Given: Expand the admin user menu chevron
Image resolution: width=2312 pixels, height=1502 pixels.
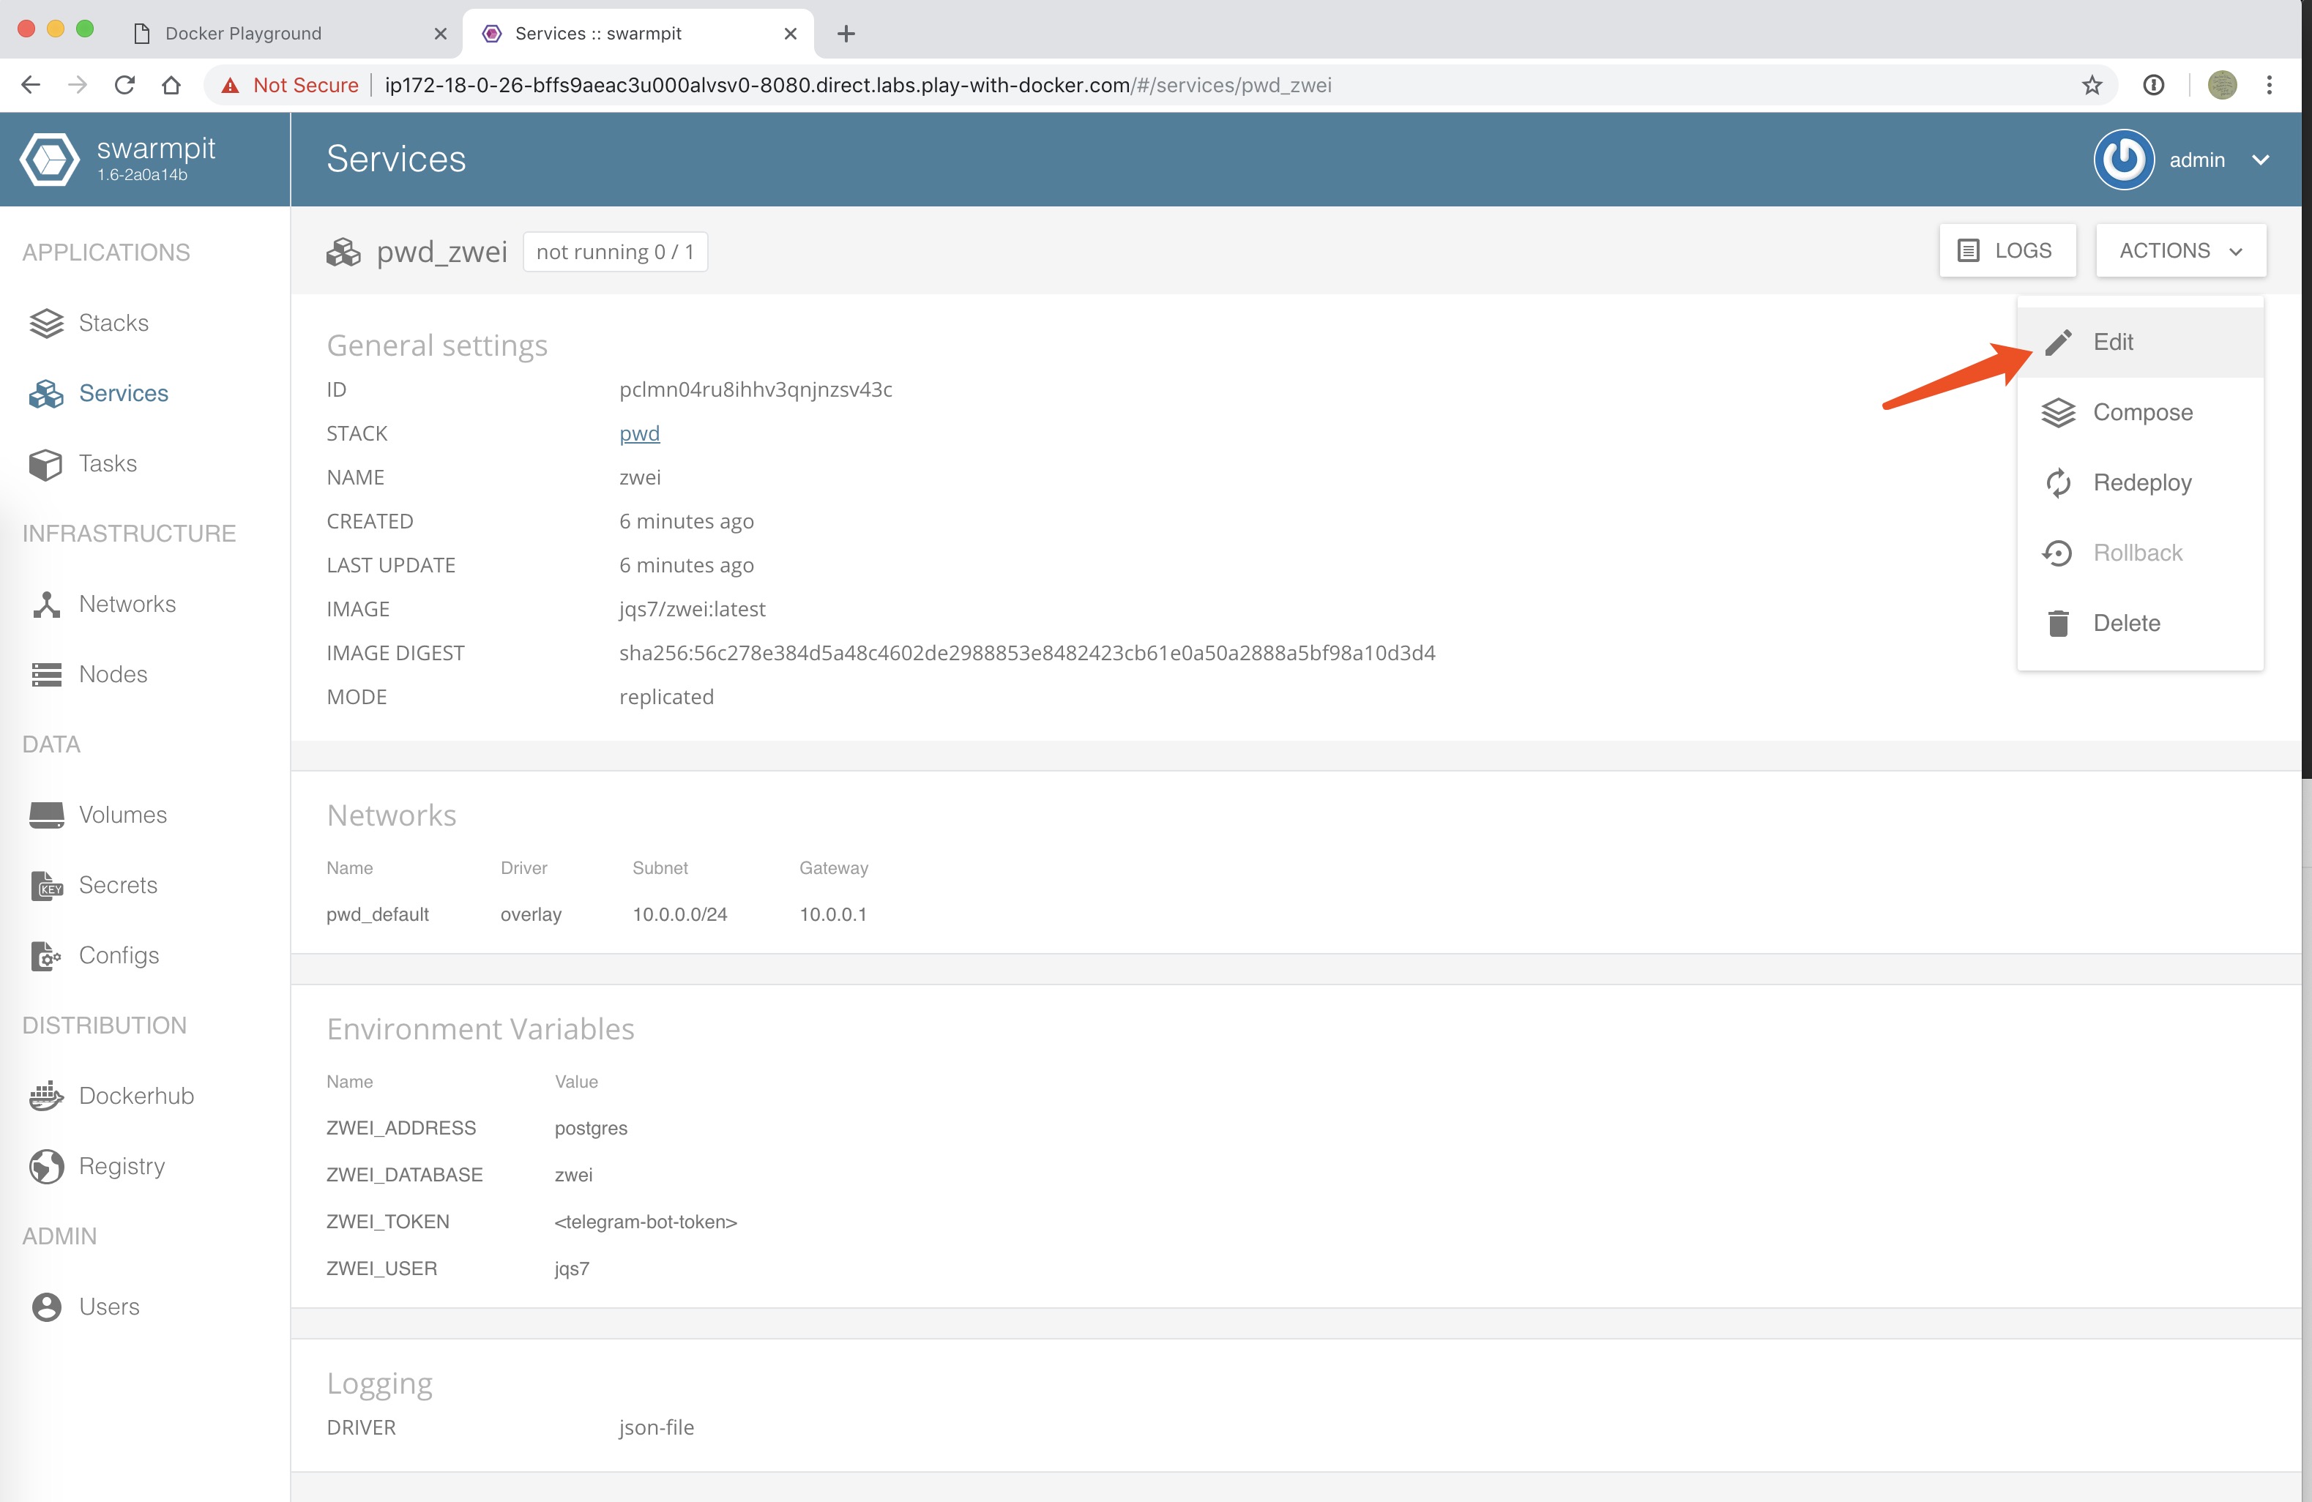Looking at the screenshot, I should [x=2261, y=160].
